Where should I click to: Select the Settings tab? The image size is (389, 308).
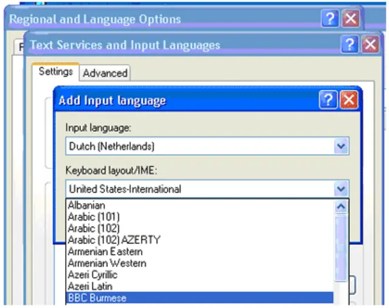pos(55,72)
